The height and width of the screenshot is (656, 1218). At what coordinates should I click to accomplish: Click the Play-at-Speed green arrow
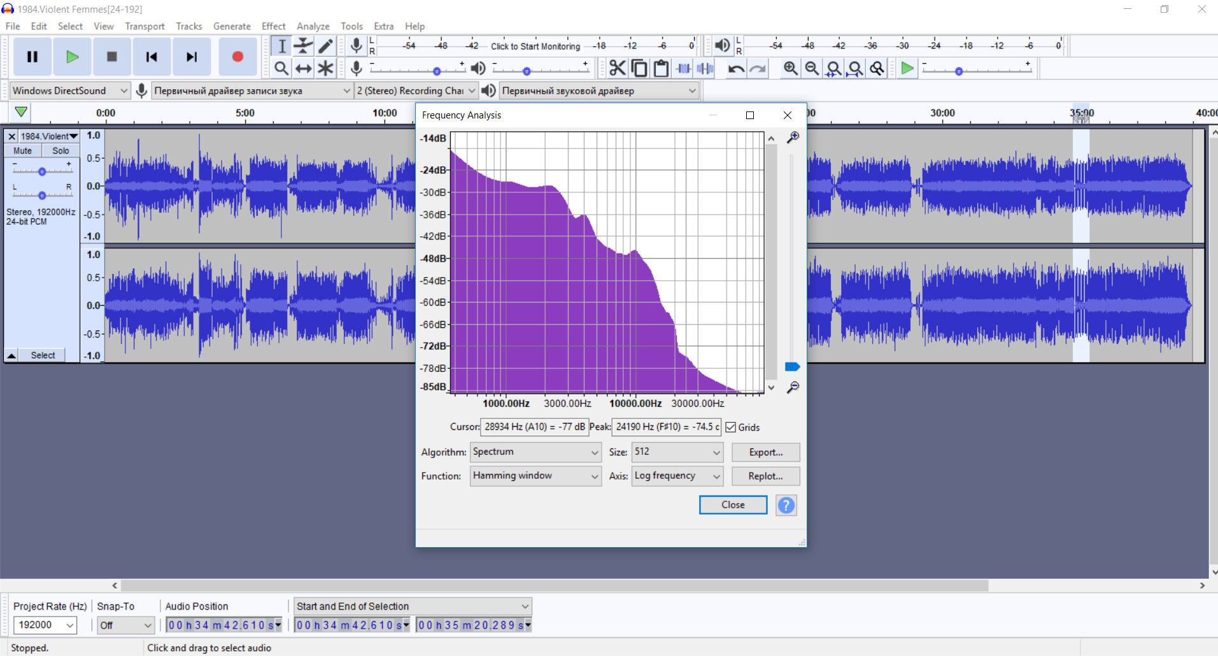click(x=907, y=68)
